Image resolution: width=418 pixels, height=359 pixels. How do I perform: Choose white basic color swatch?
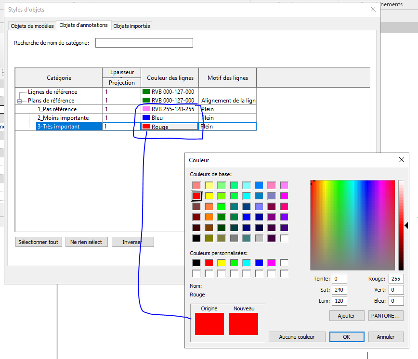click(x=284, y=238)
